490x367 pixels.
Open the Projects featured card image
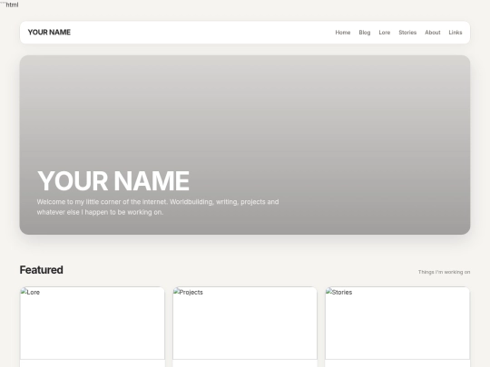[x=245, y=323]
